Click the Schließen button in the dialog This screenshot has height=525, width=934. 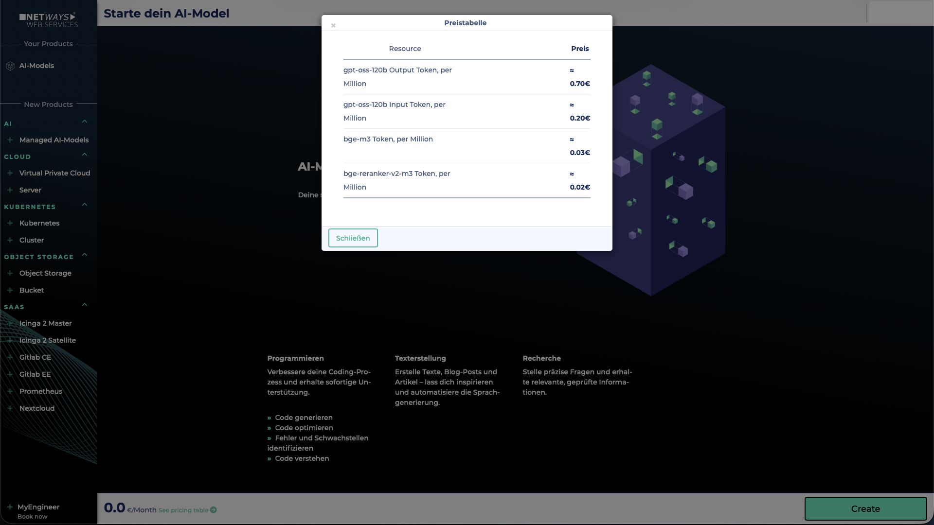coord(353,238)
